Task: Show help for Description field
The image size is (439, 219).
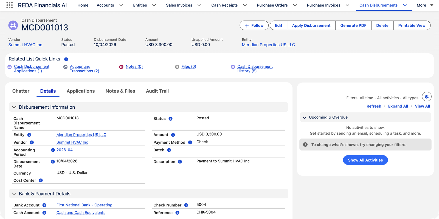Action: (x=180, y=162)
